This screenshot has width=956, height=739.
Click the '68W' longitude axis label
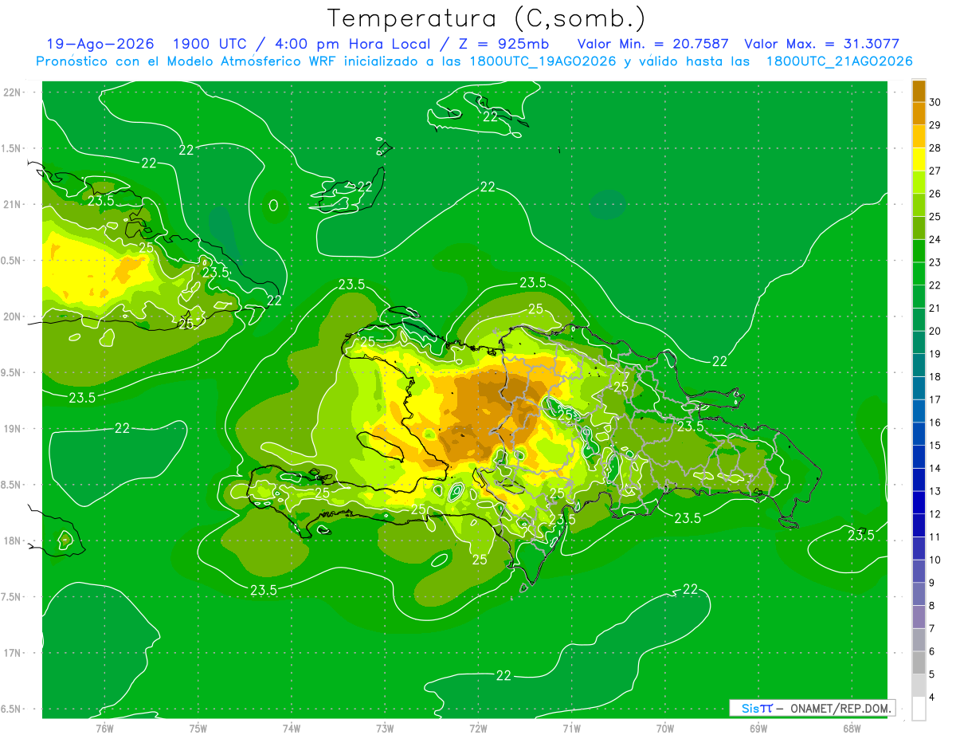pyautogui.click(x=852, y=728)
